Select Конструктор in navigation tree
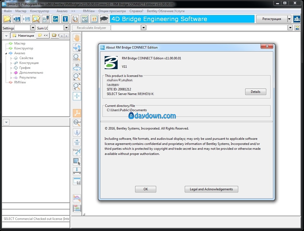The width and height of the screenshot is (304, 231). [24, 48]
